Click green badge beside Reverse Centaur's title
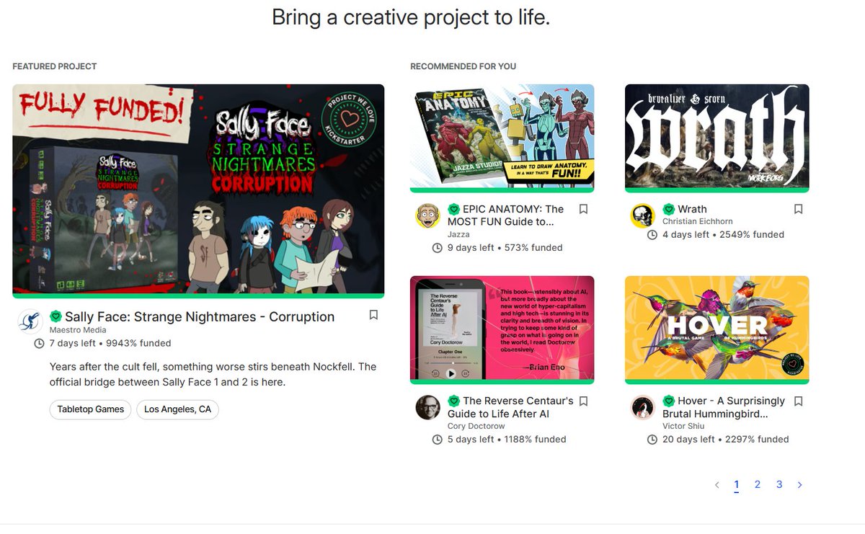 click(453, 401)
